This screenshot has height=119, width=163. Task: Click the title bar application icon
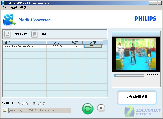point(3,3)
